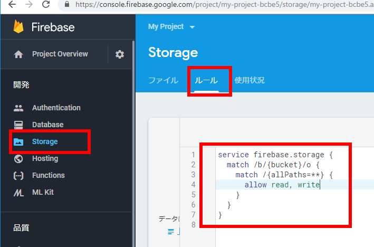The image size is (374, 247).
Task: Open Authentication section
Action: coord(56,108)
